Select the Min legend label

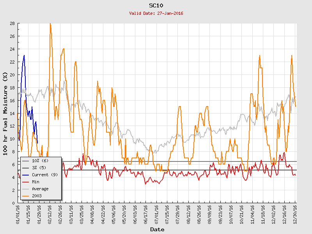click(36, 182)
